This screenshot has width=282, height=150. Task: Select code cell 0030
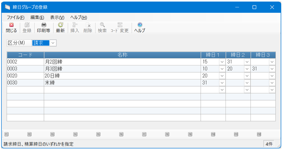point(25,83)
